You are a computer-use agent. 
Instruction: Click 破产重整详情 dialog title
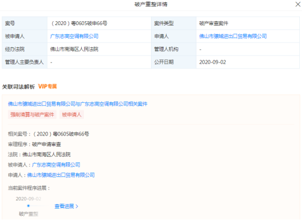(151, 4)
